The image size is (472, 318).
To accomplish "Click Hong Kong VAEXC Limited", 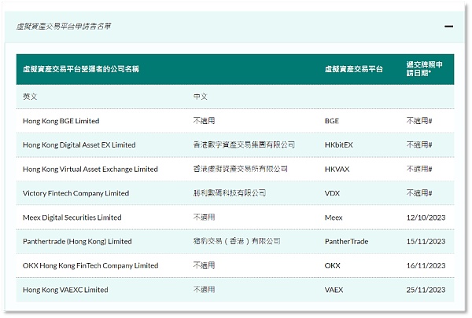I will pos(65,290).
